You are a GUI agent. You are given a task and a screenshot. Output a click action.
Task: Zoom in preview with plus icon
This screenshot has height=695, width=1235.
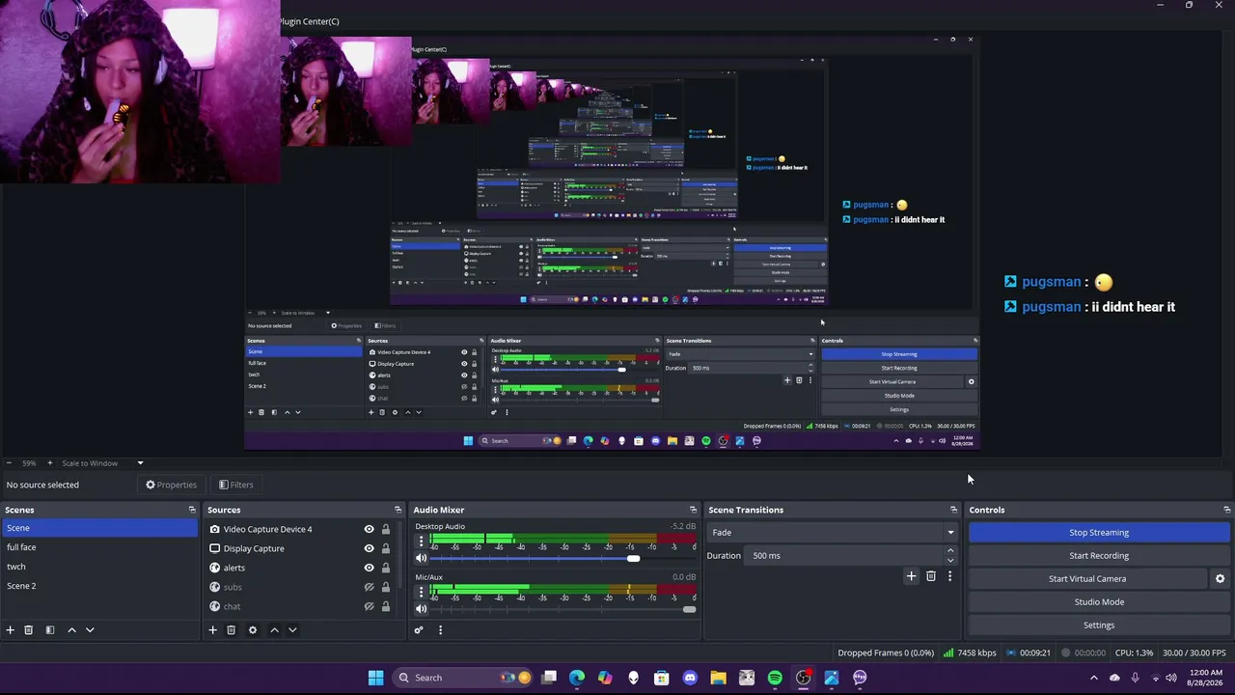[x=50, y=463]
